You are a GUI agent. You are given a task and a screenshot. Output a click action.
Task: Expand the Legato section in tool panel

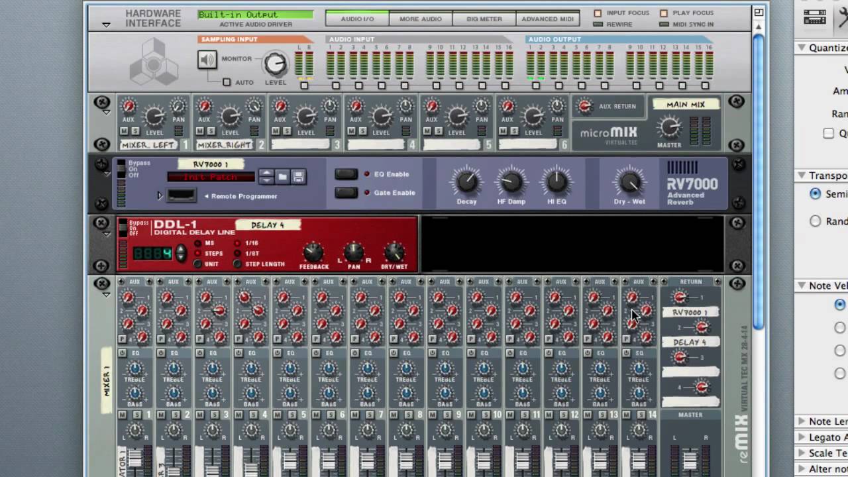click(802, 437)
